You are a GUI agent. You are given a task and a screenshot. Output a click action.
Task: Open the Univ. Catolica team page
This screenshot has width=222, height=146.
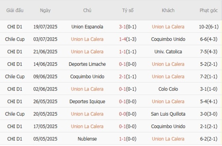tap(168, 52)
